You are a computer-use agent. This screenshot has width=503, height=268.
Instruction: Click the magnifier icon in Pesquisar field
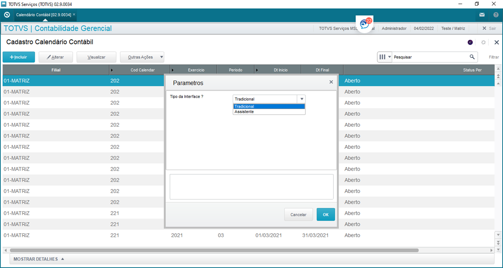472,57
